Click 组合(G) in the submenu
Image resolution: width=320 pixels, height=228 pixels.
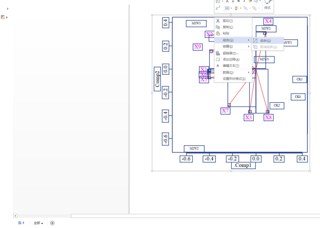pos(268,41)
